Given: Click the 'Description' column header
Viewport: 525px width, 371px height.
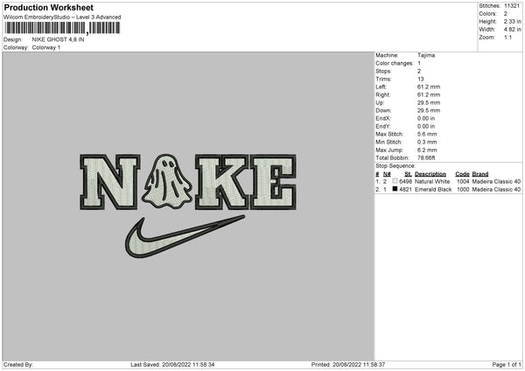Looking at the screenshot, I should coord(430,174).
